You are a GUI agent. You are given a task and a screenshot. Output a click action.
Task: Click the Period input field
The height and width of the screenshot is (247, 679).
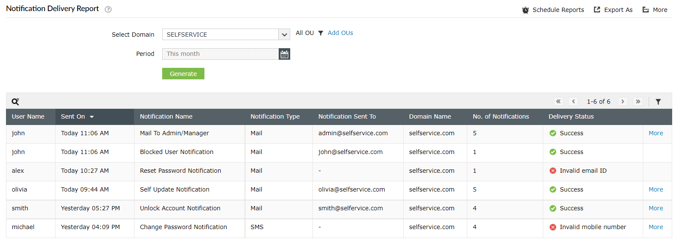220,54
